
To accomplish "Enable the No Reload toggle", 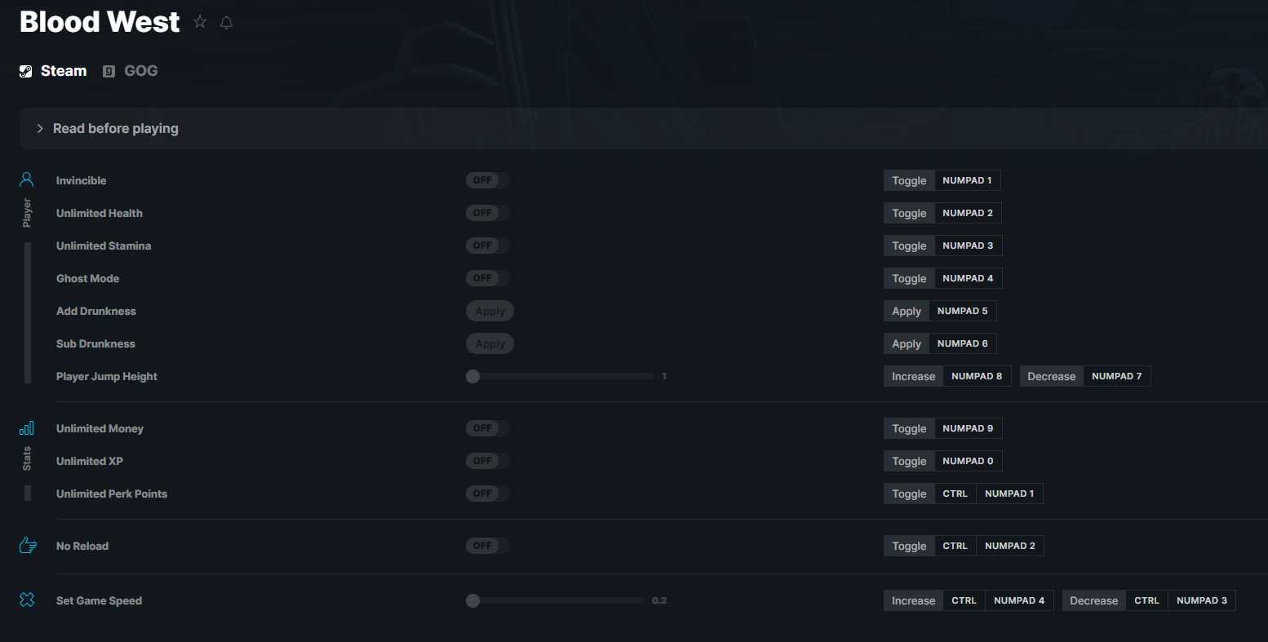I will 487,546.
